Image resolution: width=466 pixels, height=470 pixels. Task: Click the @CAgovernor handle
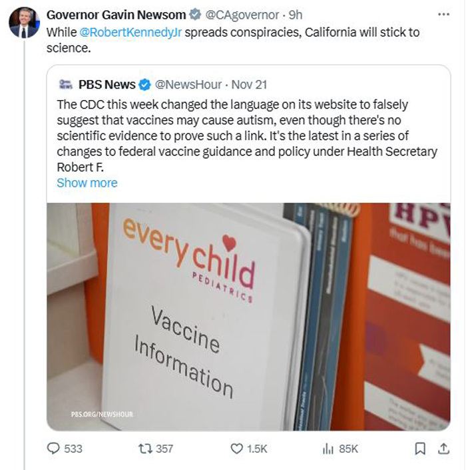[242, 15]
